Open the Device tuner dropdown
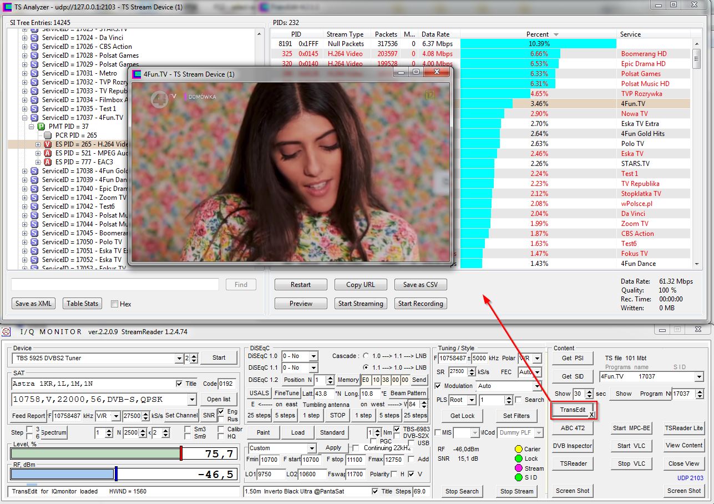Image resolution: width=714 pixels, height=504 pixels. click(x=179, y=359)
